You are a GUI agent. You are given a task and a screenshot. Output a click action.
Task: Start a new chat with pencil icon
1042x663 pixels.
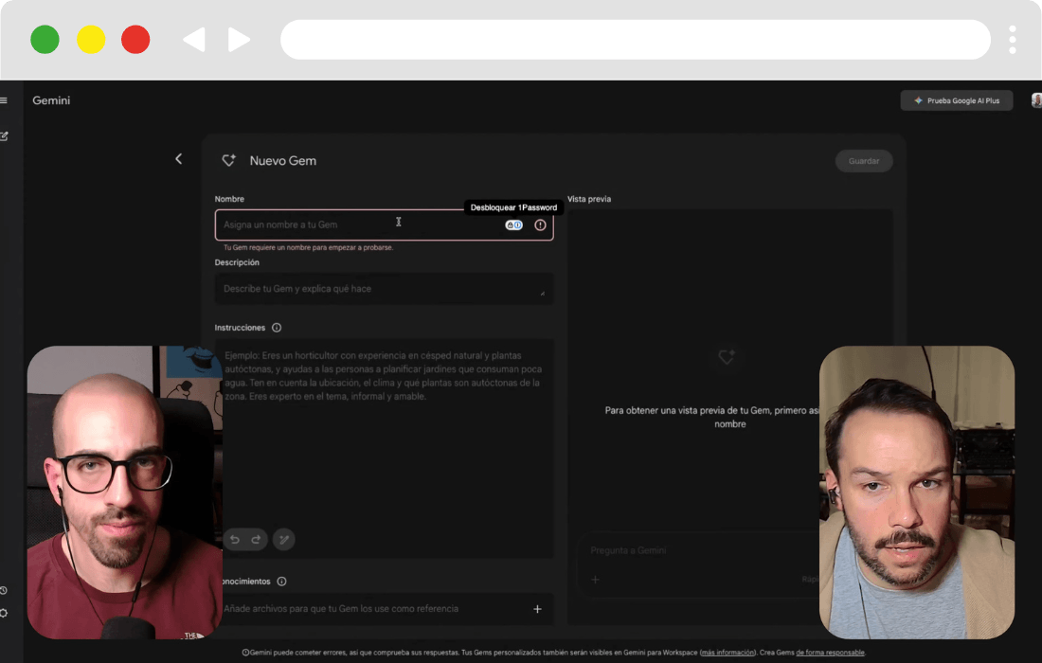point(4,136)
